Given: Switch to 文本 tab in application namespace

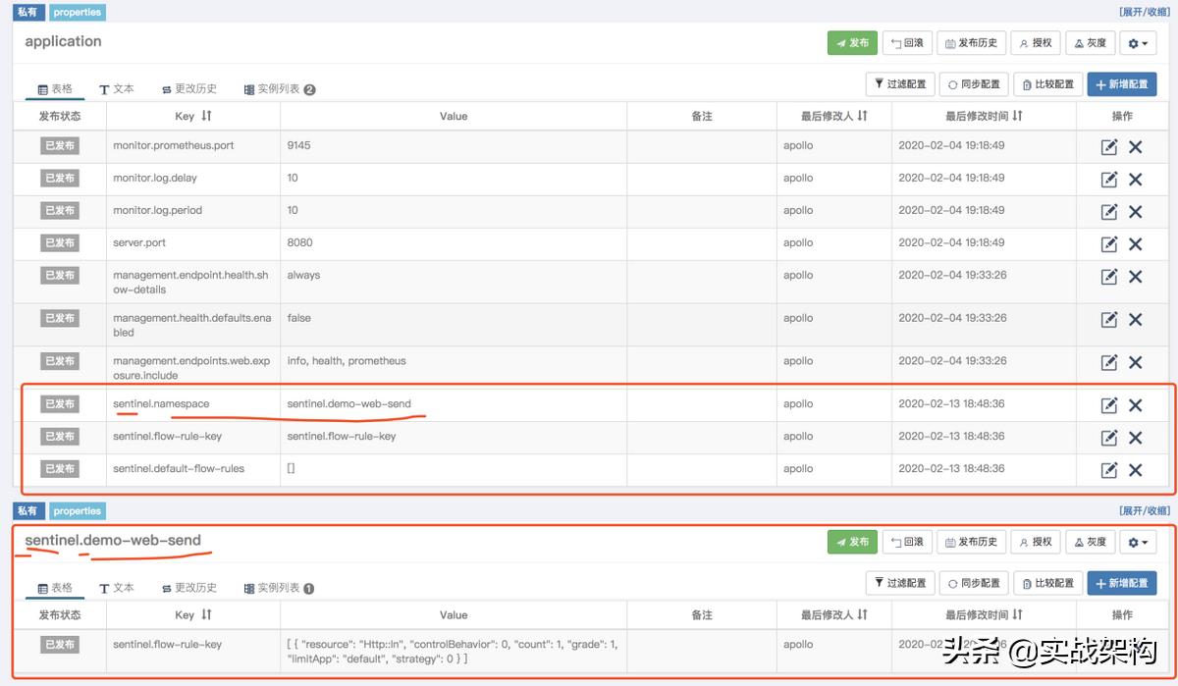Looking at the screenshot, I should click(117, 89).
